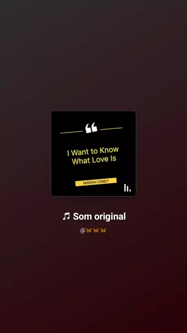Click the word 'CAREY' on the yellow banner
This screenshot has height=333, width=187.
pos(103,181)
